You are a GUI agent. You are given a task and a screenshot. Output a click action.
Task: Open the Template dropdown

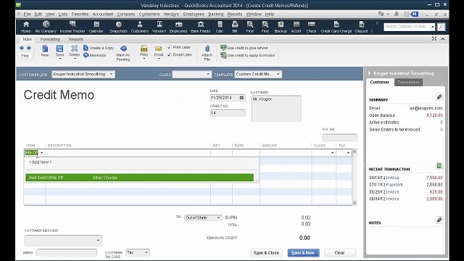(x=278, y=74)
